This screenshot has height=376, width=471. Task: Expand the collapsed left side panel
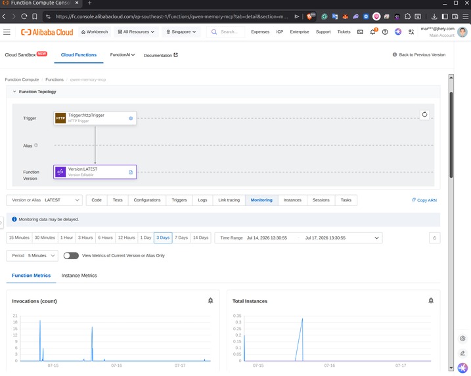tap(1, 222)
